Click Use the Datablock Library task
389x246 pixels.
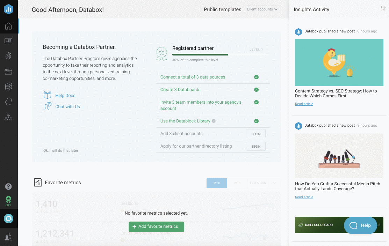185,121
